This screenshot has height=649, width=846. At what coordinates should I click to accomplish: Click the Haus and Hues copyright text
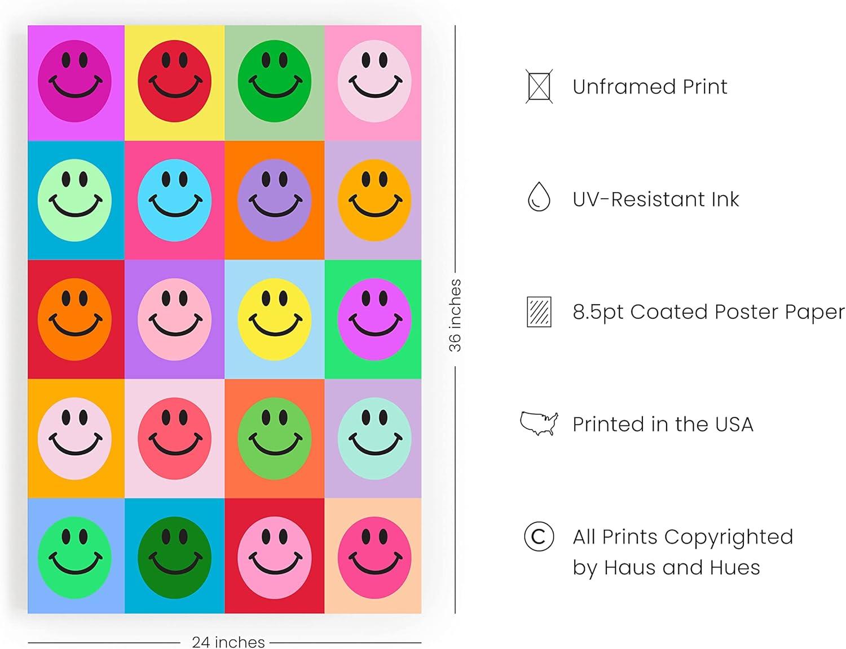[682, 552]
